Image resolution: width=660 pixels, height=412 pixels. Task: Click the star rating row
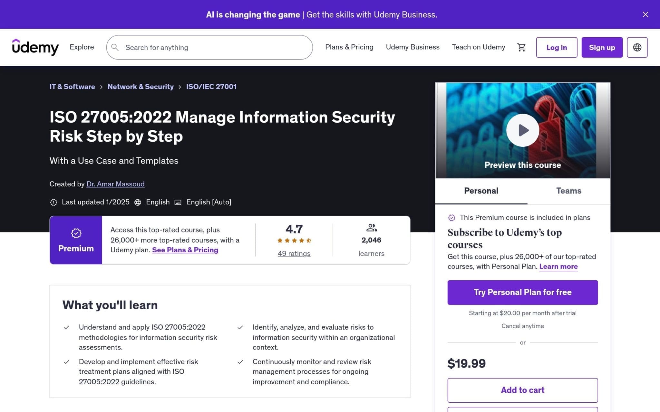point(294,240)
